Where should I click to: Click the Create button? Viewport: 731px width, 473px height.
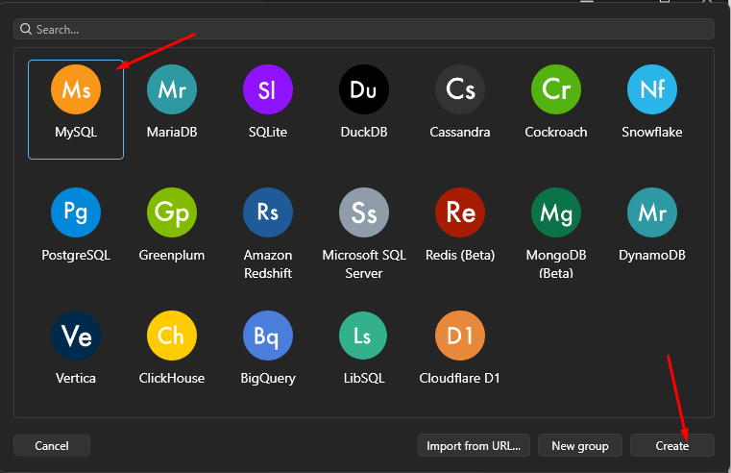click(672, 445)
